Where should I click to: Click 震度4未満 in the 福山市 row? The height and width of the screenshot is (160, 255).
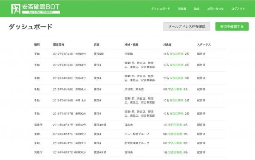[100, 125]
